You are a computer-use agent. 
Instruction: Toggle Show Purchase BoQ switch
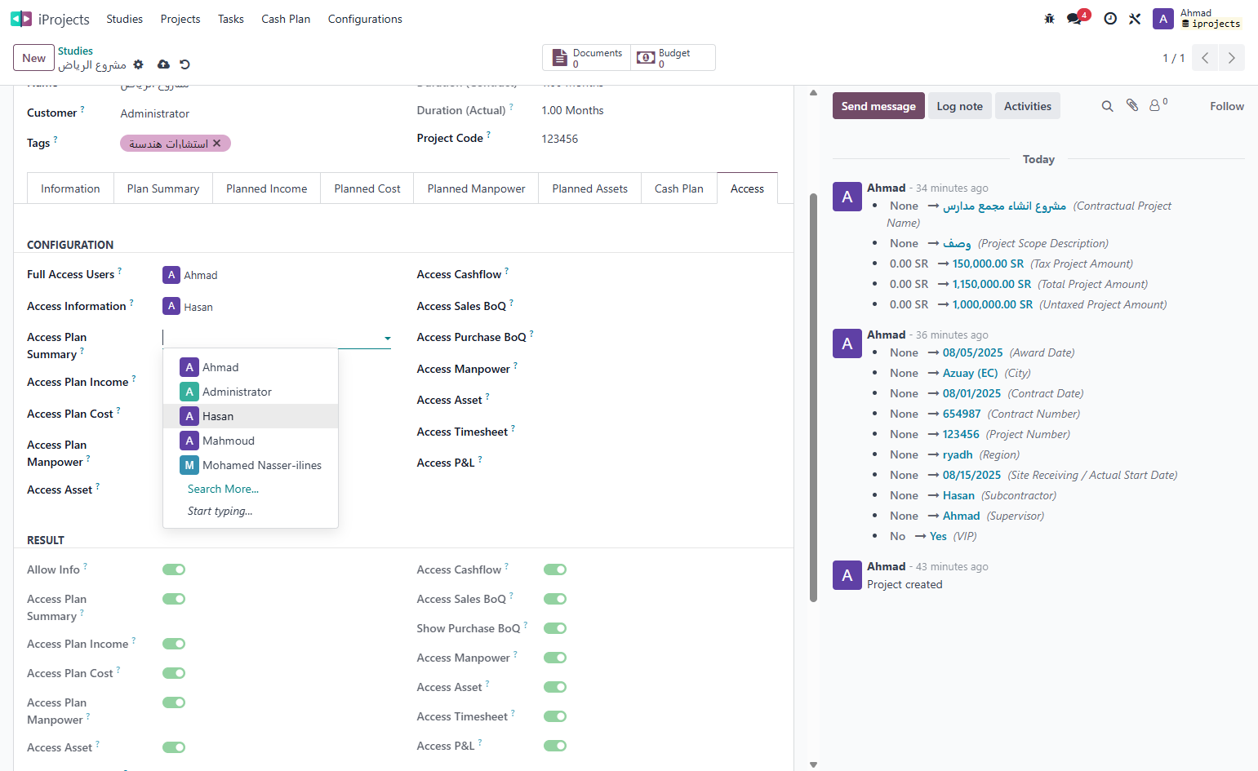coord(555,628)
